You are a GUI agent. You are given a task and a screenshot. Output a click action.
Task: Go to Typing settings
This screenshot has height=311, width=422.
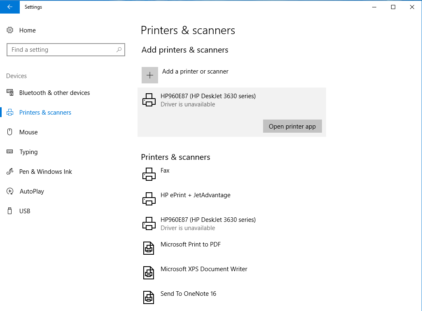coord(28,152)
